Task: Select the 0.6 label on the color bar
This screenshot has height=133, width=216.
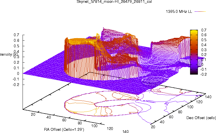Action: tap(204, 35)
